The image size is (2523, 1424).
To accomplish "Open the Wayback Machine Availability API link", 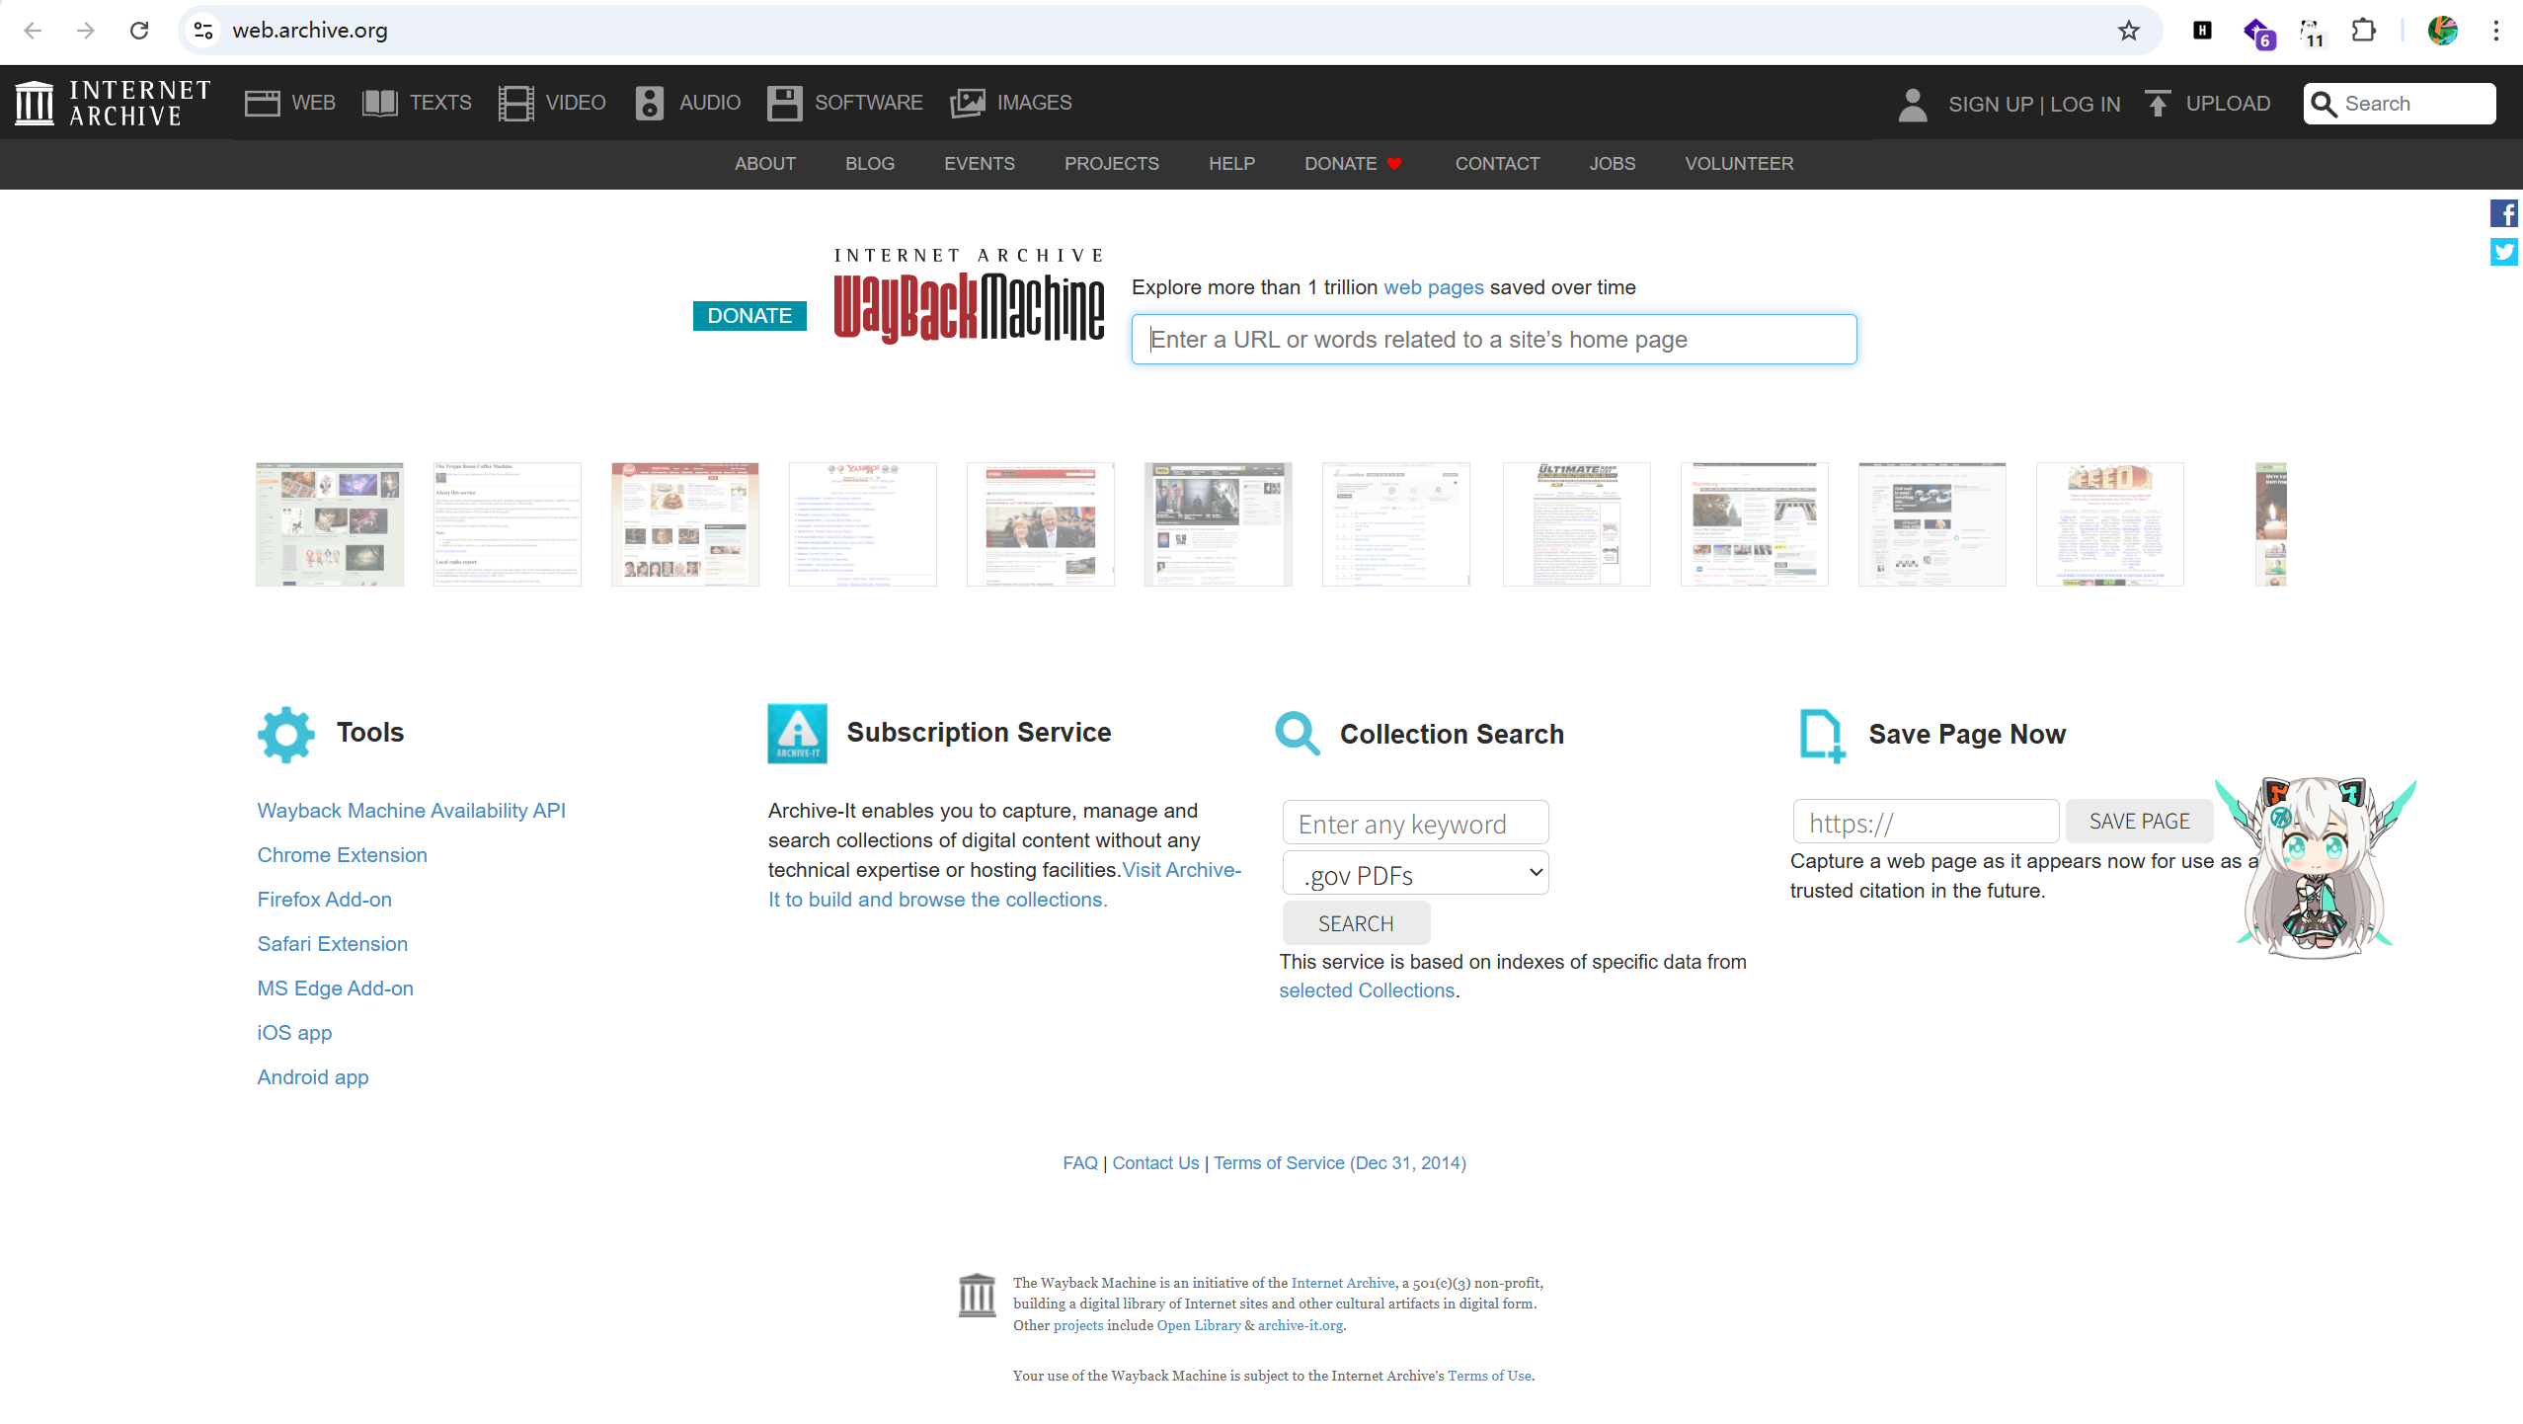I will [x=412, y=811].
